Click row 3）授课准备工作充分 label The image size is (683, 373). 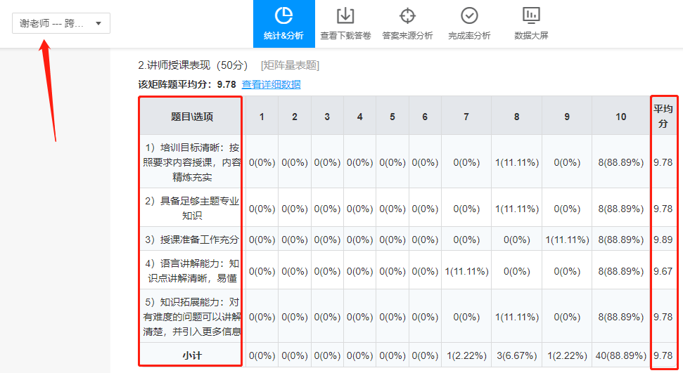(x=191, y=240)
